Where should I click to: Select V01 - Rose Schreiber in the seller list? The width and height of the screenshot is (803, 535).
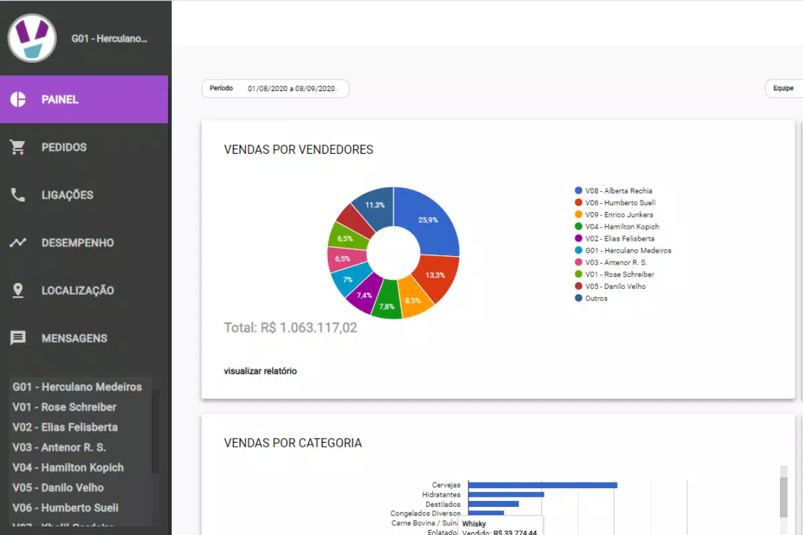(64, 407)
